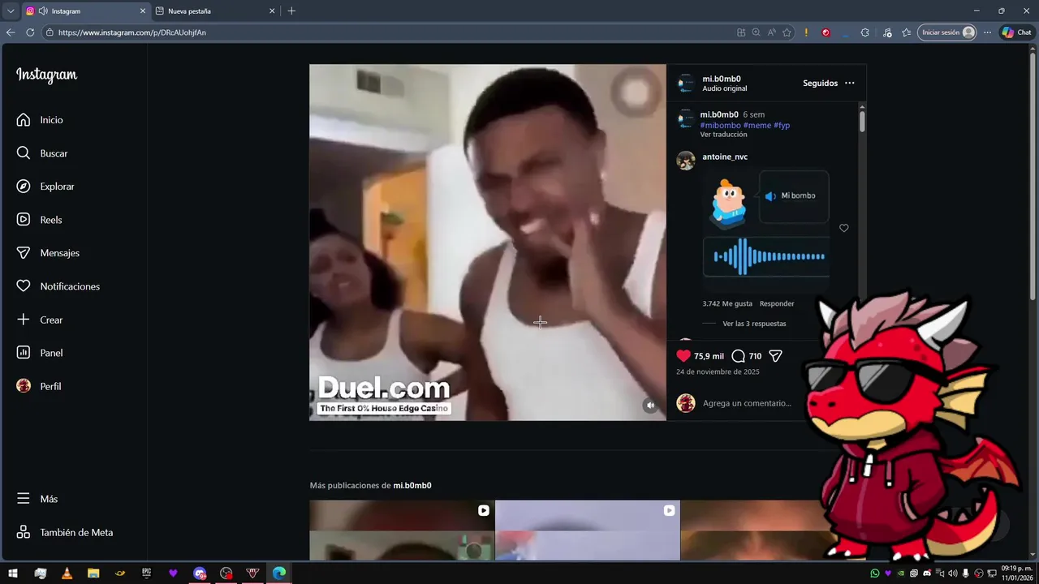Image resolution: width=1039 pixels, height=584 pixels.
Task: Open WhatsApp tray icon
Action: point(874,573)
